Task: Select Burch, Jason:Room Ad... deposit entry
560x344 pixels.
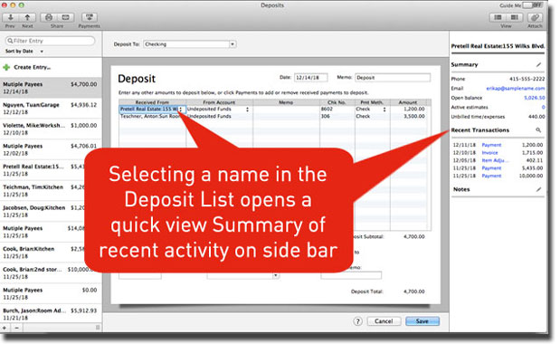Action: [51, 314]
